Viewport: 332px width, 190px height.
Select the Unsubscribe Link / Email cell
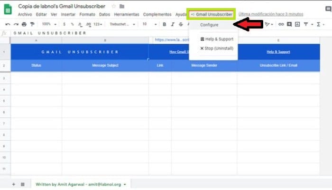(x=278, y=66)
